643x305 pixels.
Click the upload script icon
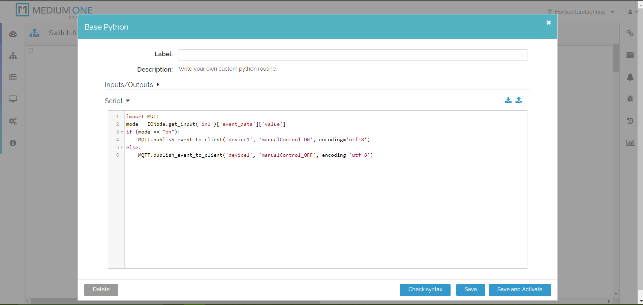[x=519, y=100]
